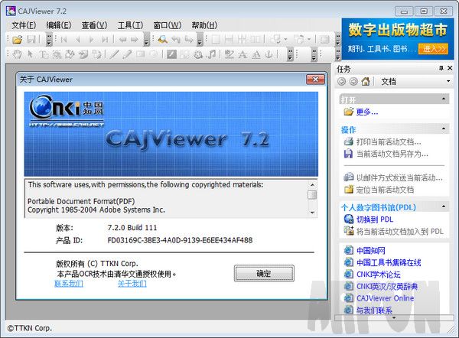The image size is (459, 338).
Task: Select the Hand pan tool
Action: pos(18,54)
